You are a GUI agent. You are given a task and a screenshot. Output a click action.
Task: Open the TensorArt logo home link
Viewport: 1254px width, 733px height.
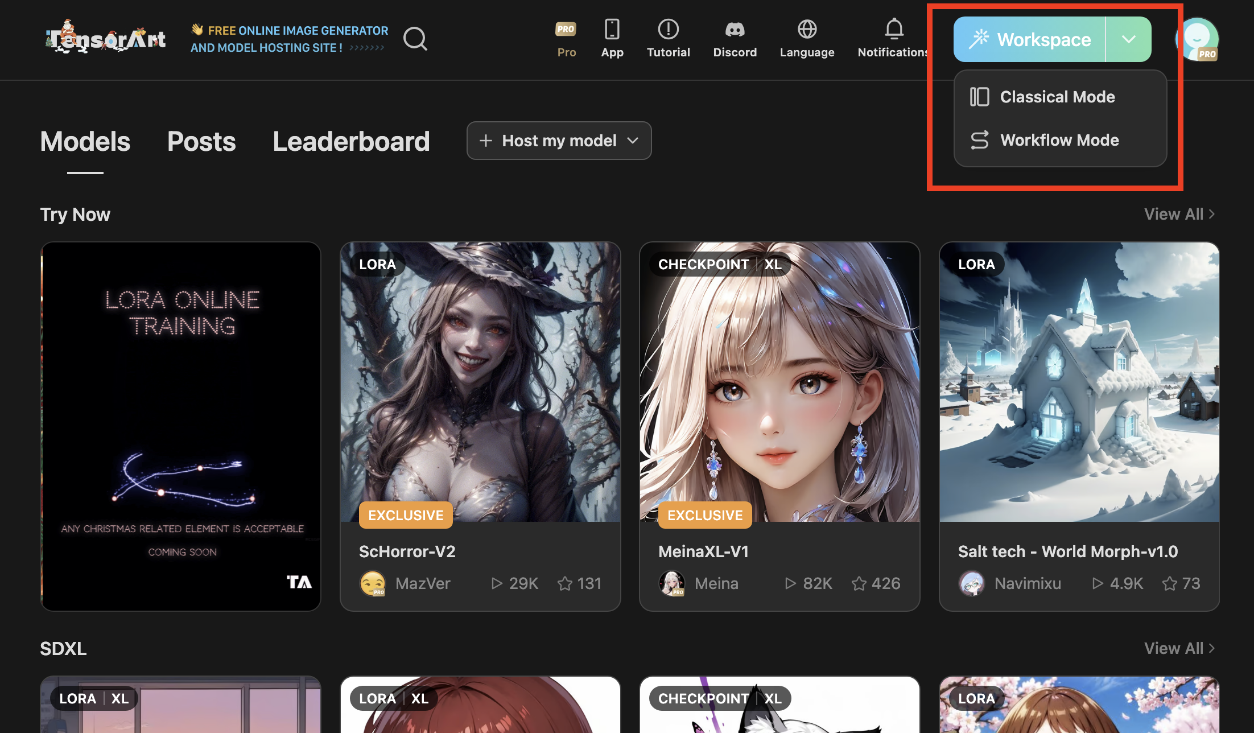(x=106, y=38)
